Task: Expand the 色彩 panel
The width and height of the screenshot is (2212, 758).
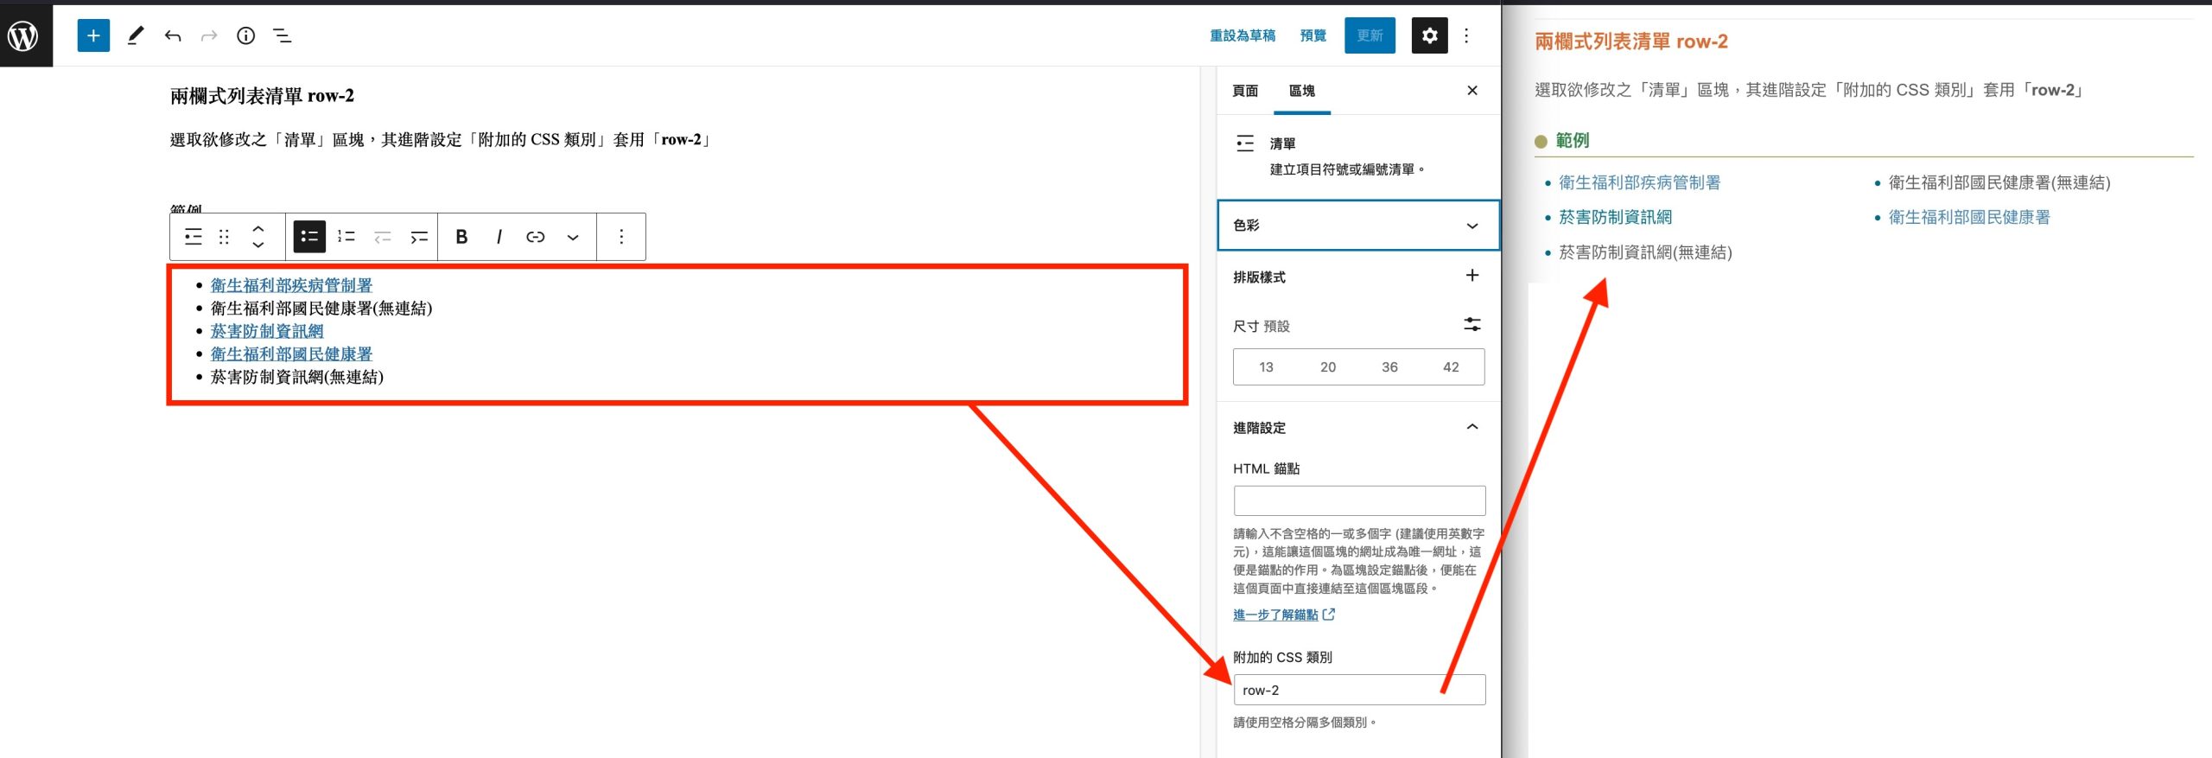Action: (x=1358, y=226)
